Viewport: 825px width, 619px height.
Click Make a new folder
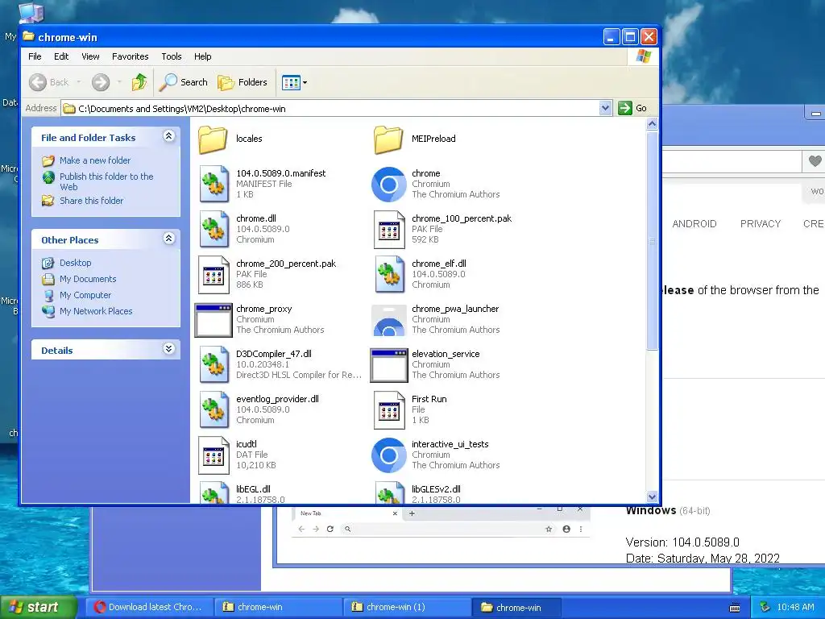tap(95, 160)
